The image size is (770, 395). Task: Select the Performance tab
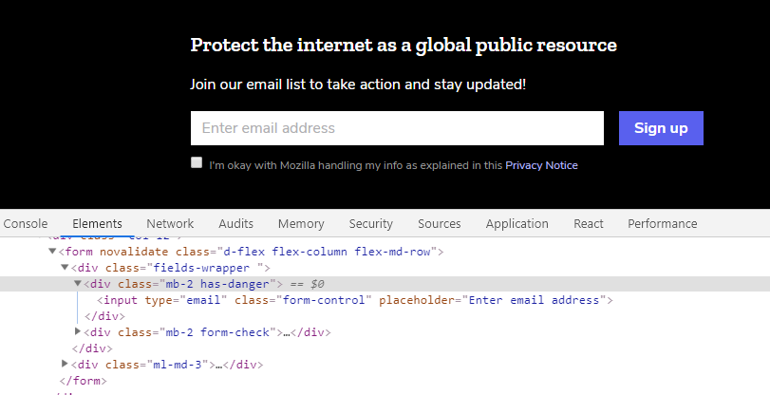pyautogui.click(x=663, y=223)
